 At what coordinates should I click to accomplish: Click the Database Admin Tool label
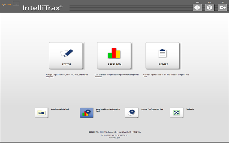click(x=60, y=109)
